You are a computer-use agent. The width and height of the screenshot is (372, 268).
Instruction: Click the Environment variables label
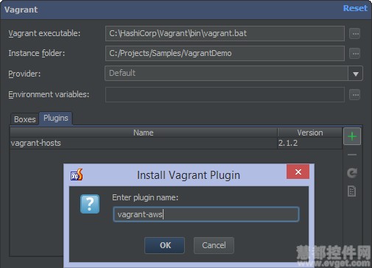pos(49,94)
